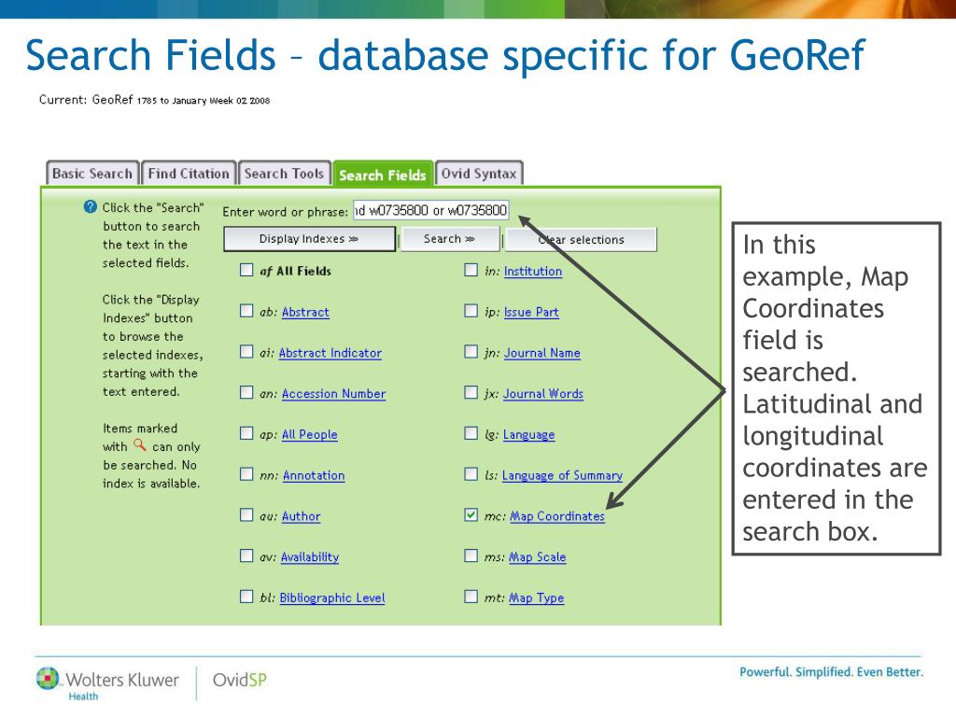Uncheck the Map Coordinates checkbox
The image size is (956, 717).
pyautogui.click(x=471, y=514)
